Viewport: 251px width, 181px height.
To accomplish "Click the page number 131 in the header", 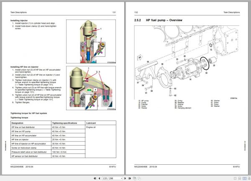I will click(x=114, y=12).
